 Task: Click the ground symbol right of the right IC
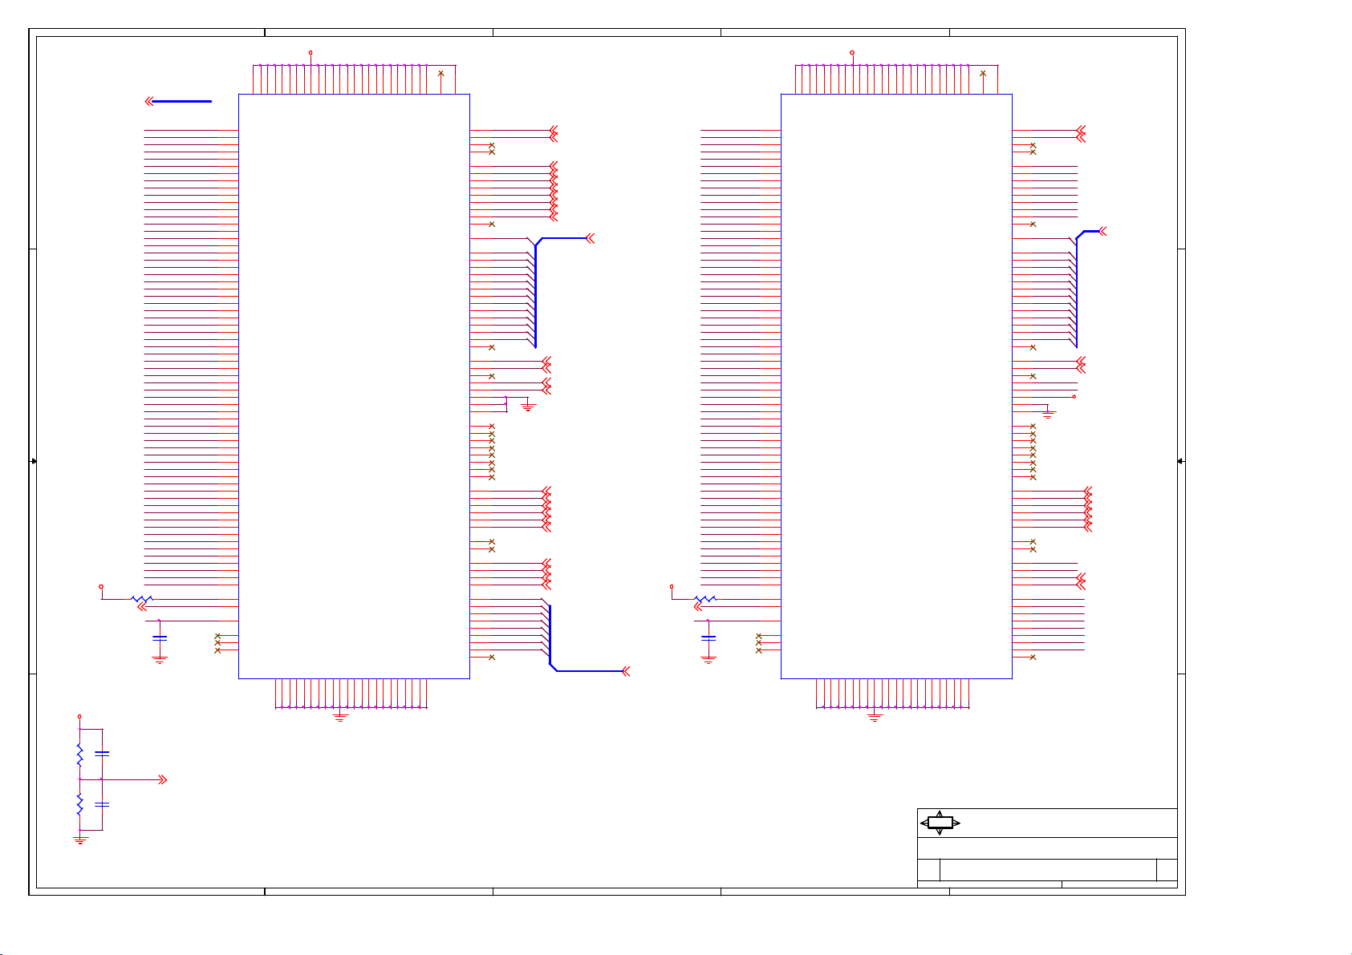click(x=1047, y=414)
